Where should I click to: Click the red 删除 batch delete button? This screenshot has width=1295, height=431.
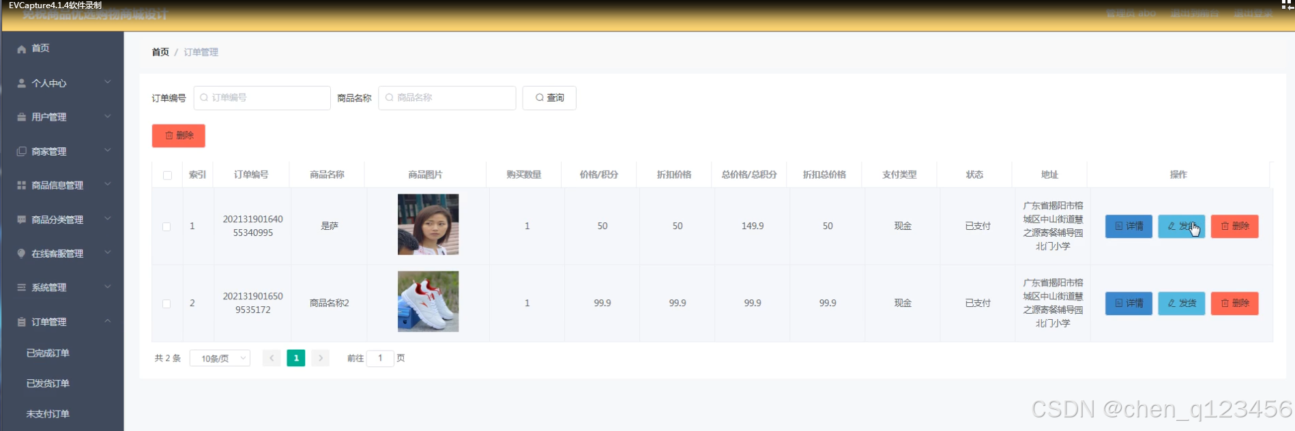[x=179, y=136]
